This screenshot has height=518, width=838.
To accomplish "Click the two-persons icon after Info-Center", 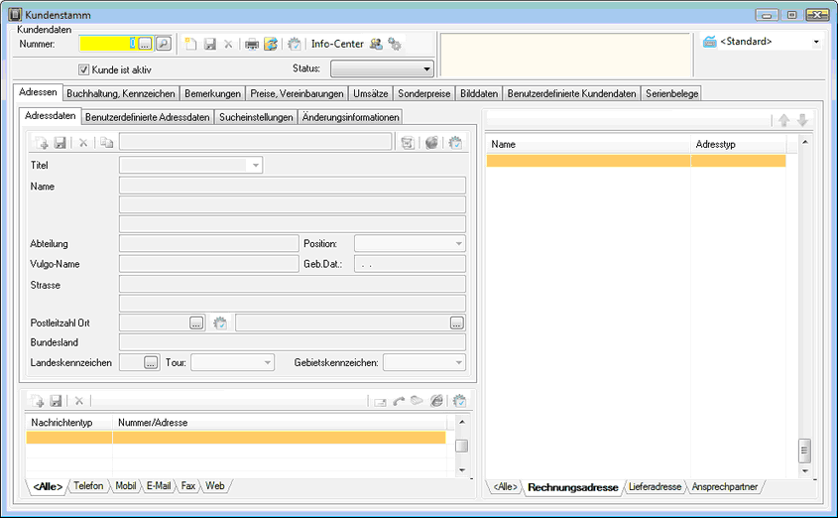I will [376, 44].
